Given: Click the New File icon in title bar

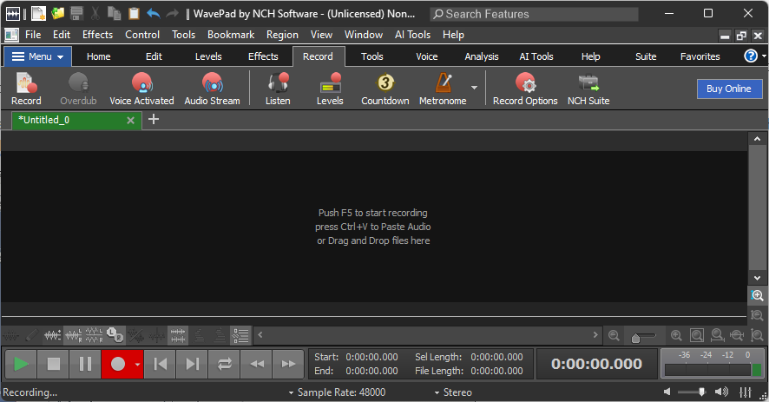Looking at the screenshot, I should pos(38,13).
